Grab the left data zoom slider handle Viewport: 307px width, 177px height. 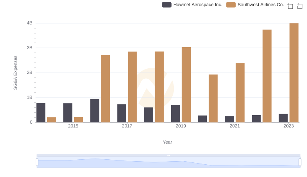37,162
